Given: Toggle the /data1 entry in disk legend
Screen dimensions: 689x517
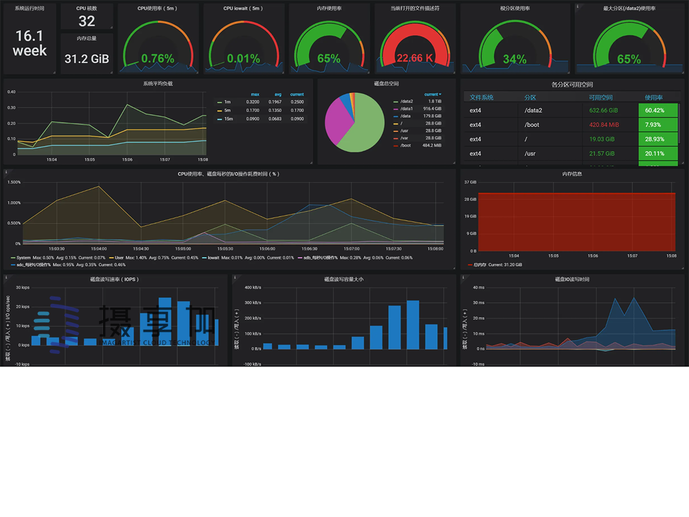Looking at the screenshot, I should click(x=406, y=109).
